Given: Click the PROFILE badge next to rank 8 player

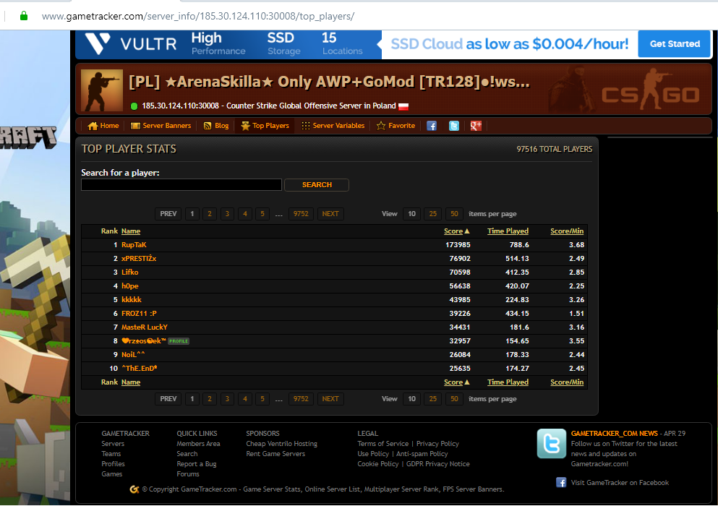Looking at the screenshot, I should coord(179,341).
